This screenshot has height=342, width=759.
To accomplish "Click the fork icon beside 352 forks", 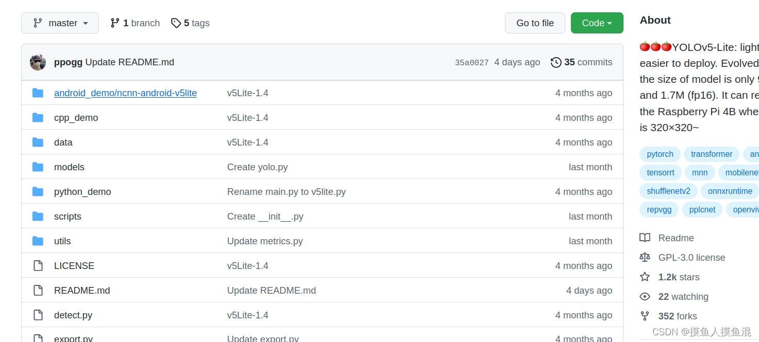I will pos(645,316).
